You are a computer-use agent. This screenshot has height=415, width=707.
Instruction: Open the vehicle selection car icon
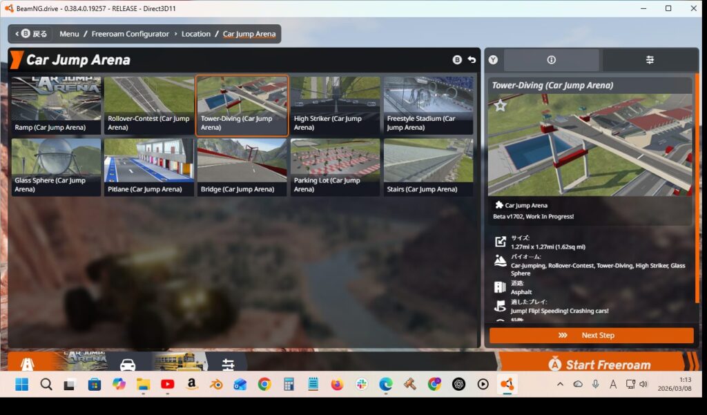pos(128,365)
